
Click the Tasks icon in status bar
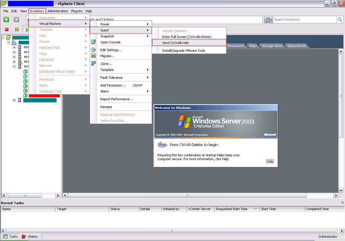click(x=5, y=237)
